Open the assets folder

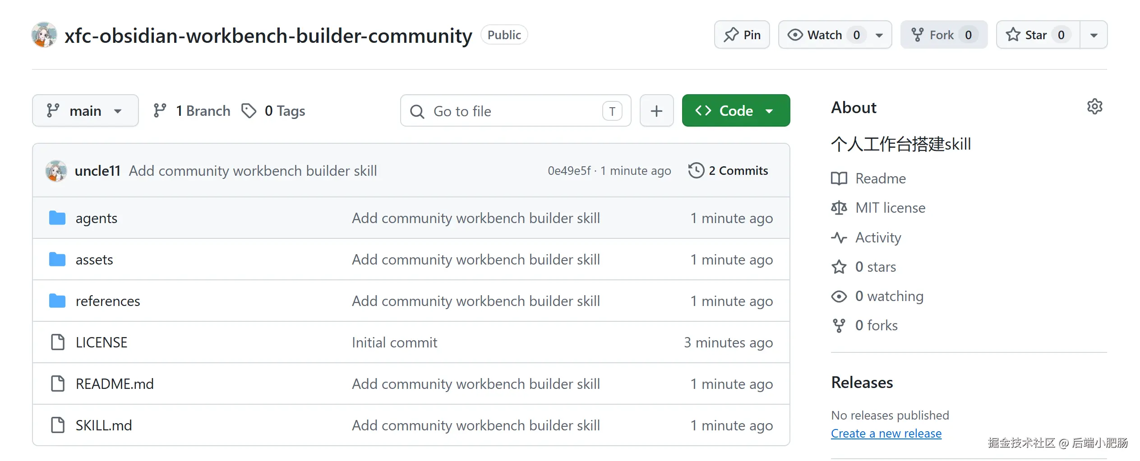click(x=94, y=260)
